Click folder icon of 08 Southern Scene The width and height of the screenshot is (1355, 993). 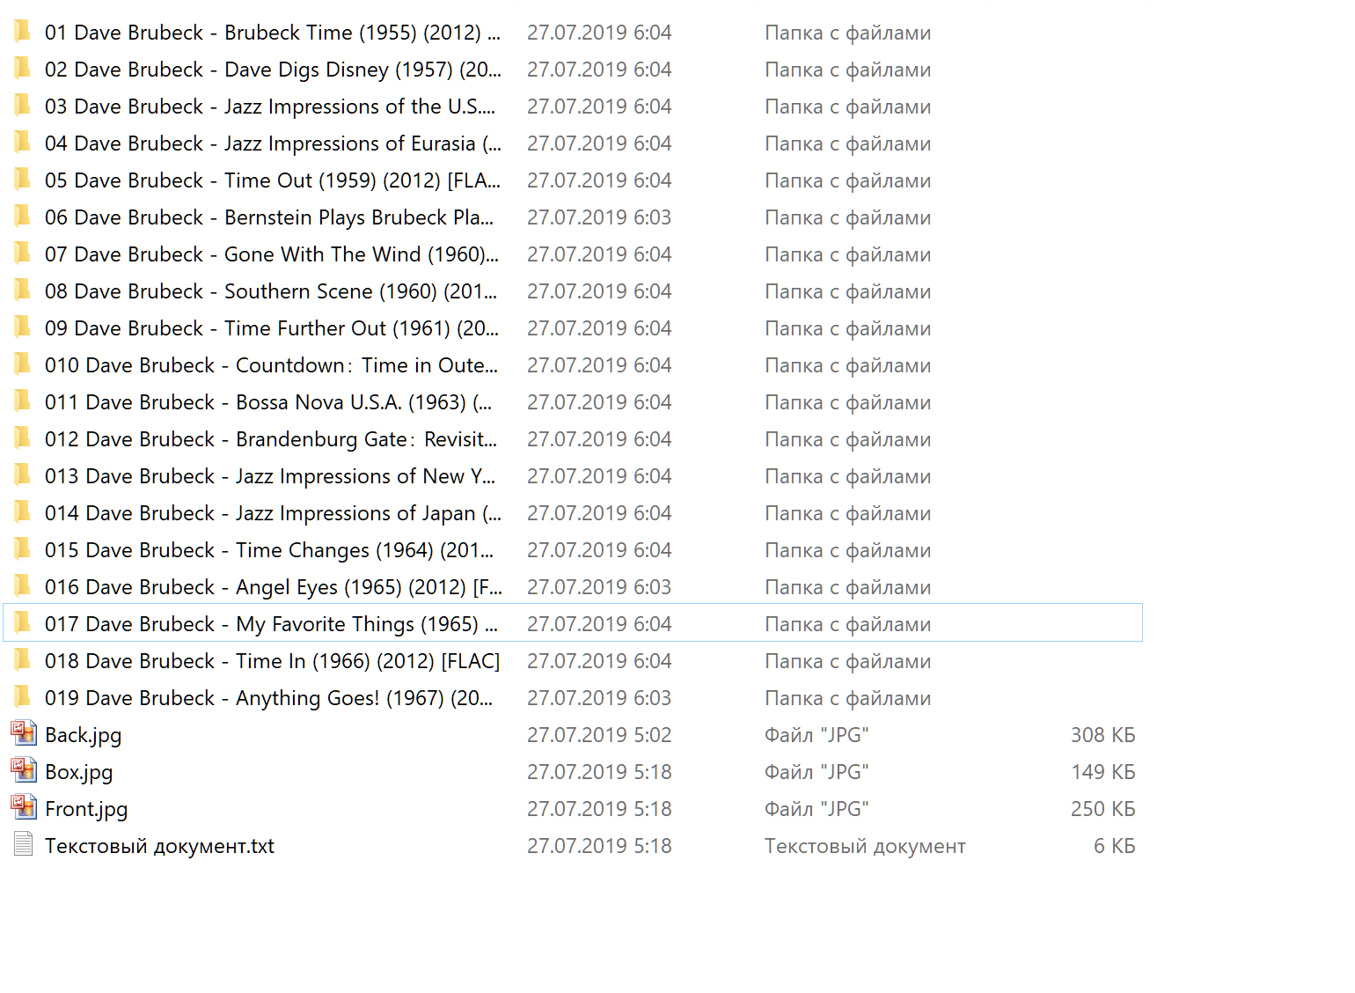[22, 291]
